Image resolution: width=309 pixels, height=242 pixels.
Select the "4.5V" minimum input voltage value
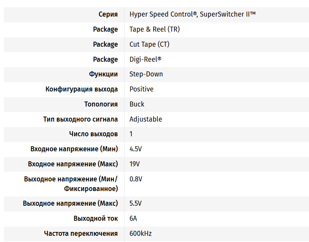pyautogui.click(x=136, y=149)
